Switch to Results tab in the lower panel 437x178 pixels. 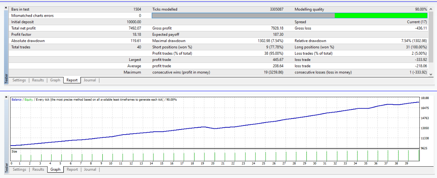[x=38, y=170]
